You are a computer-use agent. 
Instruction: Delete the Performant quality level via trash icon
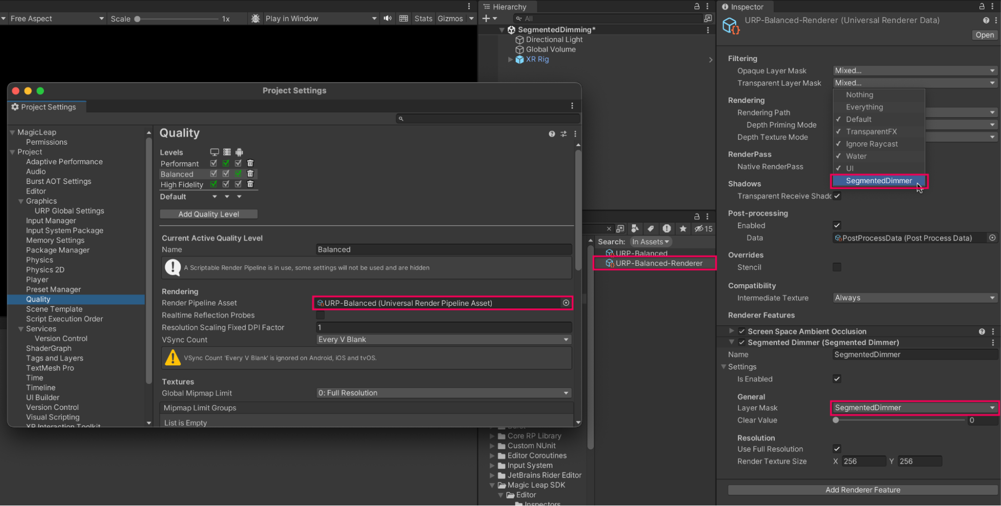click(x=250, y=163)
